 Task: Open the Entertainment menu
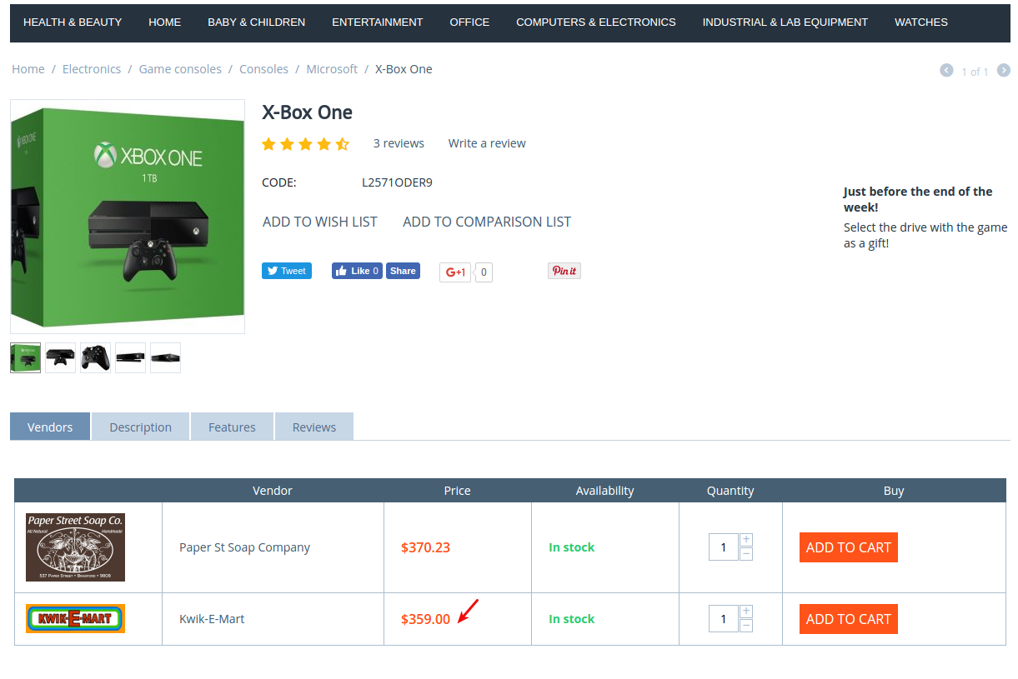[x=378, y=22]
